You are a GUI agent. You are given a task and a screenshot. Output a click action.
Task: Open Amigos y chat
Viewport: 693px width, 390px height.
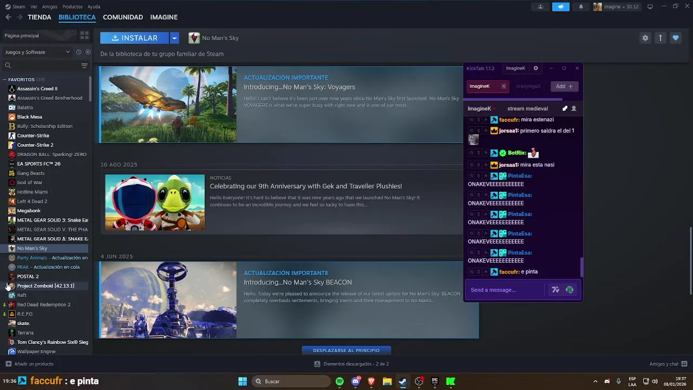point(668,364)
